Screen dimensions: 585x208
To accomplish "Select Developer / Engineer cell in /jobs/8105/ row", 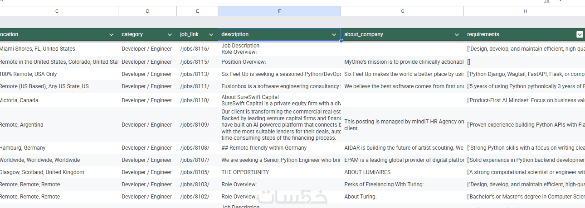I will click(x=147, y=172).
